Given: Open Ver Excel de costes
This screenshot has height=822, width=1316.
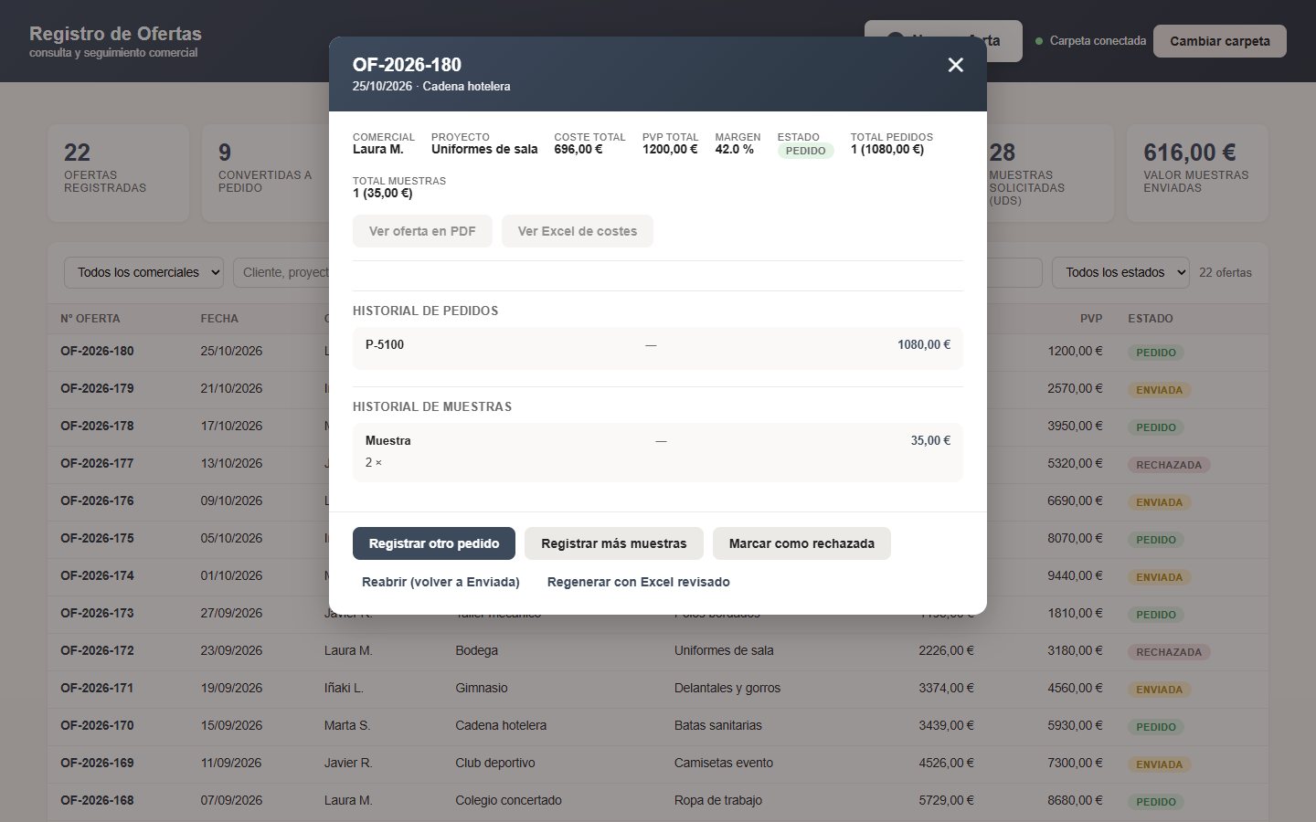Looking at the screenshot, I should click(x=578, y=231).
